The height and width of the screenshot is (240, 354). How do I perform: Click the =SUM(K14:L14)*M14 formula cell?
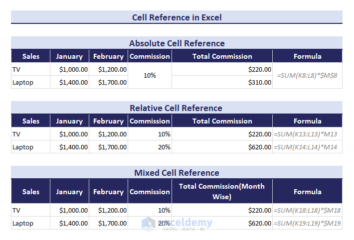tap(307, 147)
